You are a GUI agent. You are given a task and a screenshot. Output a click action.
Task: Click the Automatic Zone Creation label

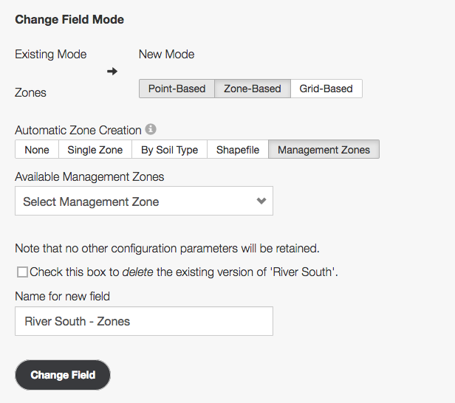[x=78, y=130]
